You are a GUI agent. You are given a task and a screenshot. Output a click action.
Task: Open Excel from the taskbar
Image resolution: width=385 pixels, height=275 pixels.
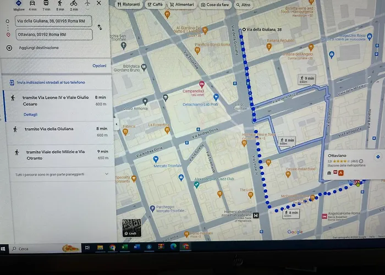coord(124,247)
